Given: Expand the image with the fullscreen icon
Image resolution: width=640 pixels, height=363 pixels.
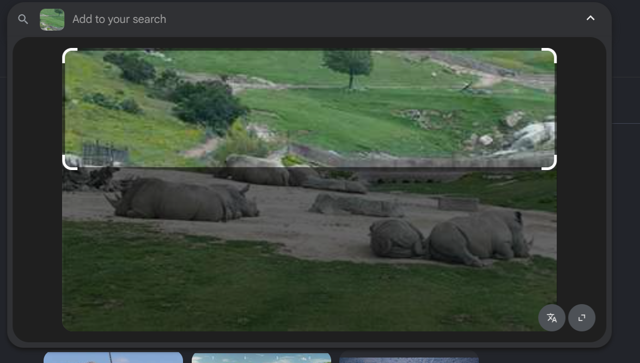Looking at the screenshot, I should click(582, 318).
